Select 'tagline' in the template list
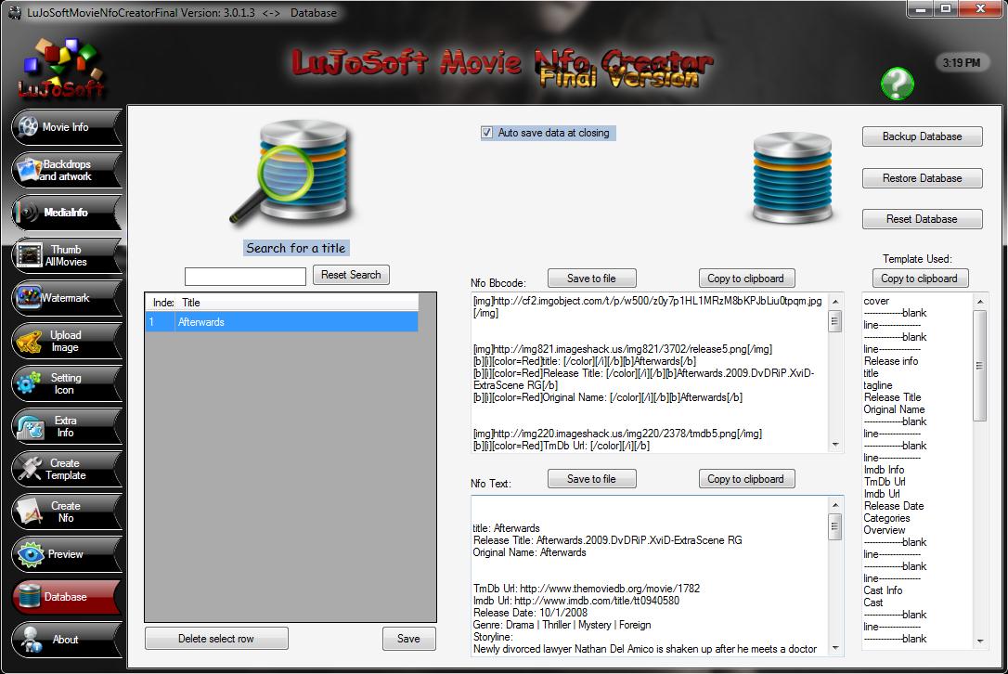 [878, 385]
